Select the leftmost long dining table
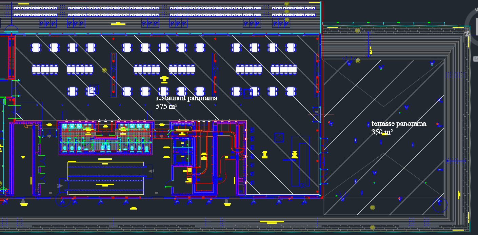The width and height of the screenshot is (478, 235). 45,70
